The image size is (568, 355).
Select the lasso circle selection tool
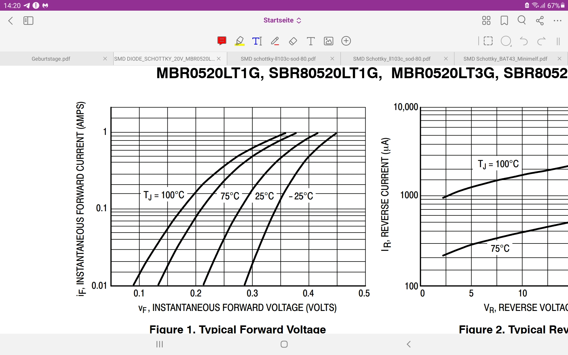506,41
